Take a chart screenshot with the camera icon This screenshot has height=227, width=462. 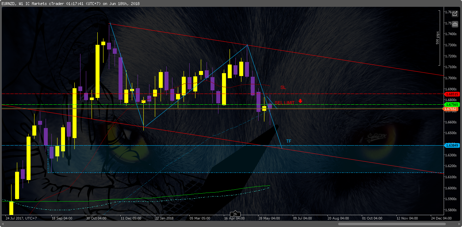455,24
